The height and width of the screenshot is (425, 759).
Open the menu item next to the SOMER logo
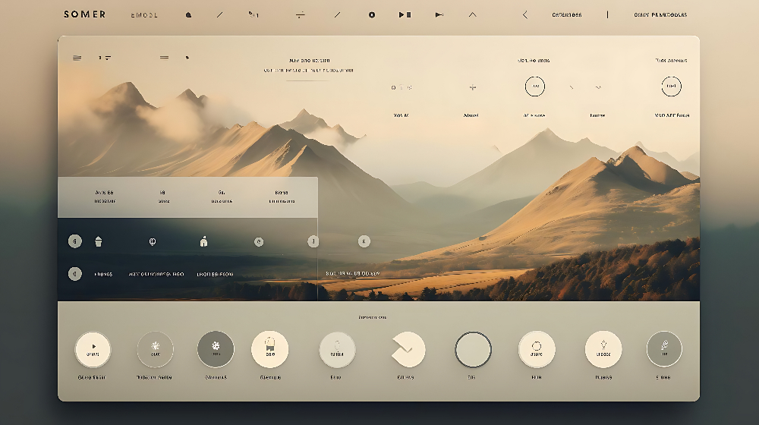[x=144, y=14]
